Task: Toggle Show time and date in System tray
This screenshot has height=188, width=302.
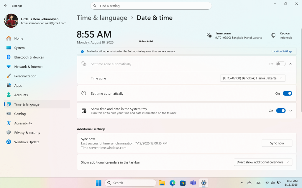Action: point(281,111)
